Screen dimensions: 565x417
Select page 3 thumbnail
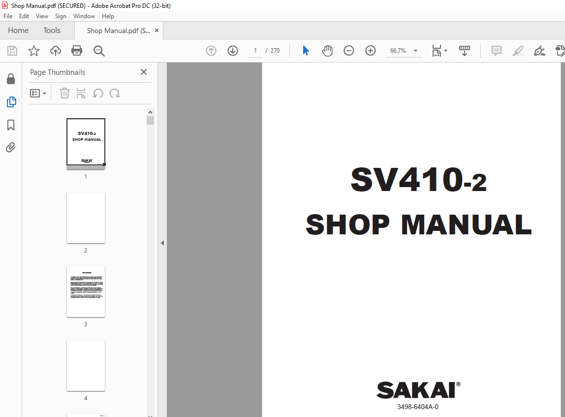86,291
